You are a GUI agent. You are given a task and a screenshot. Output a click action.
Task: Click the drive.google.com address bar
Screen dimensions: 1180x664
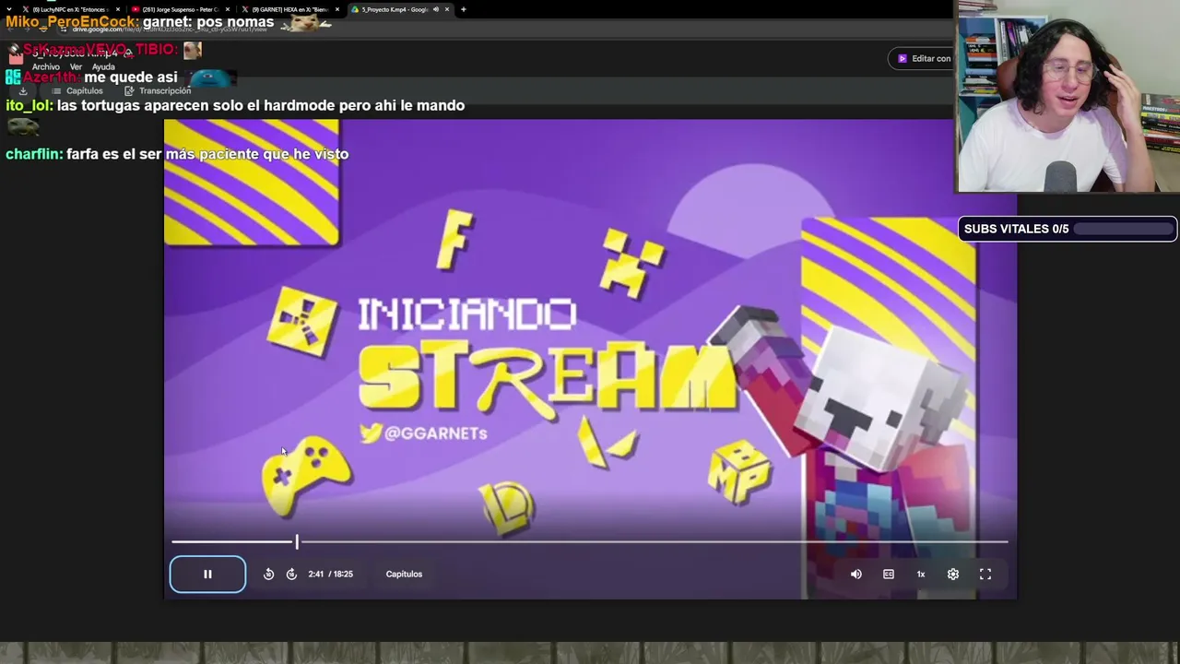point(170,30)
